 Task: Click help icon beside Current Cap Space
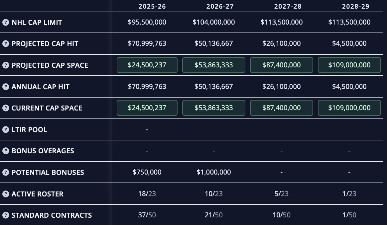coord(5,108)
